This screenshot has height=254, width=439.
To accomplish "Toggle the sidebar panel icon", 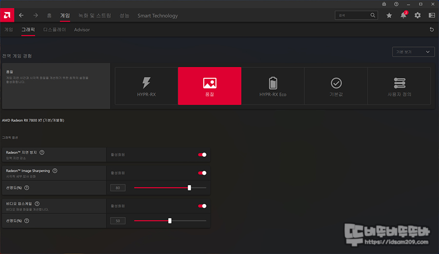I will point(432,16).
